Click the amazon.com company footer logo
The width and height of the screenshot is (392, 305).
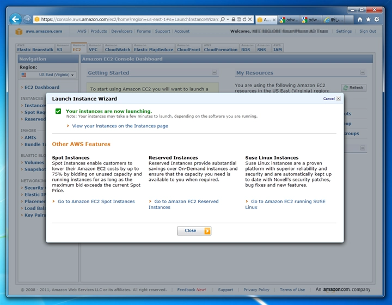343,290
